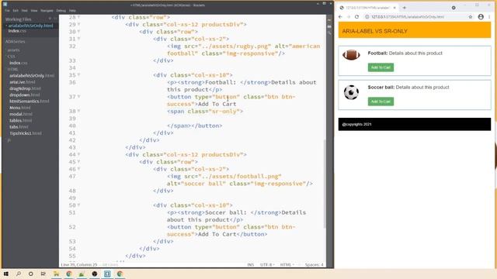Collapse code fold at line 35
The image size is (497, 279).
(78, 75)
